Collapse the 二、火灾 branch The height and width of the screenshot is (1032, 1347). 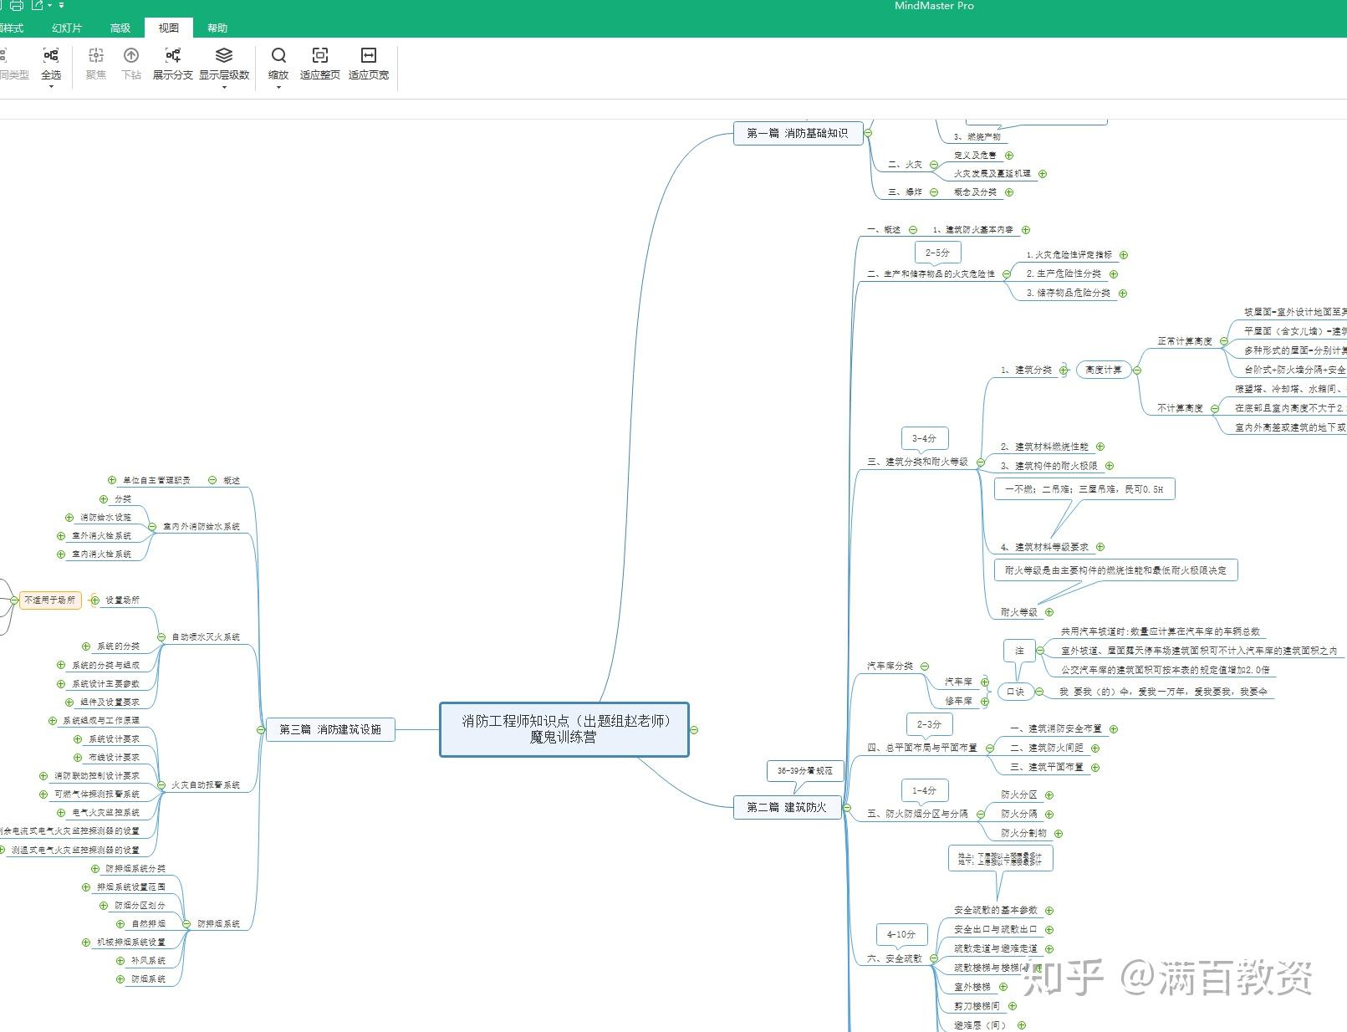click(934, 164)
